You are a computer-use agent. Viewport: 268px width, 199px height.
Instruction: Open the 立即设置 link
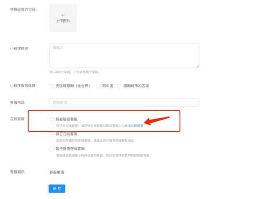point(137,125)
